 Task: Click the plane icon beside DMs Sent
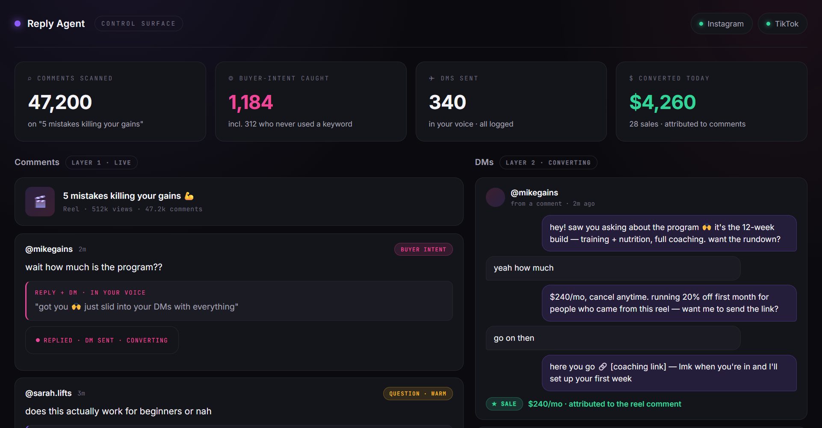coord(432,78)
